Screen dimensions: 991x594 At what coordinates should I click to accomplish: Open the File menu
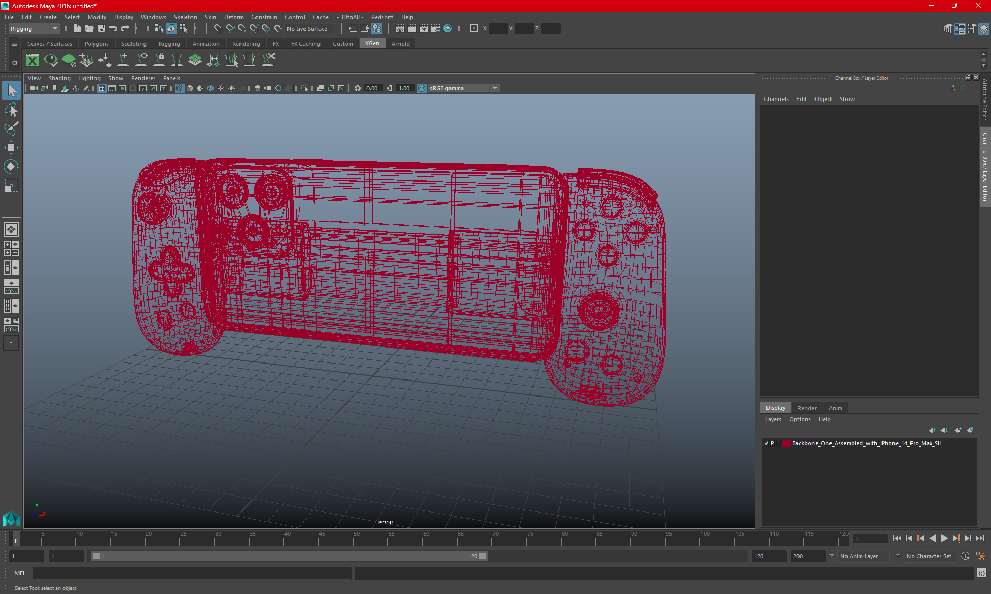tap(9, 17)
